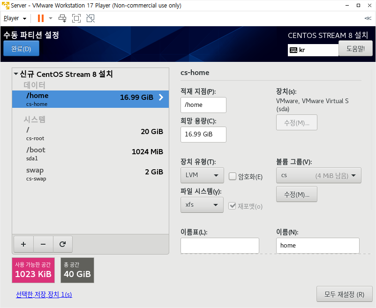This screenshot has width=376, height=308.
Task: Select the /home cs-home partition row
Action: pos(90,99)
